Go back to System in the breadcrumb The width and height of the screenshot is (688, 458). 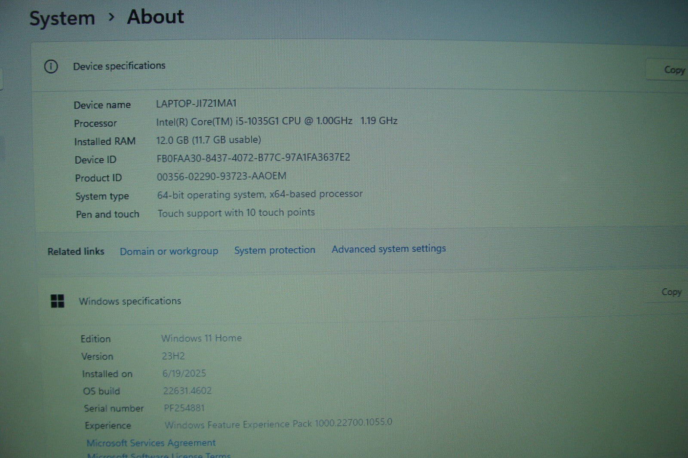click(62, 18)
